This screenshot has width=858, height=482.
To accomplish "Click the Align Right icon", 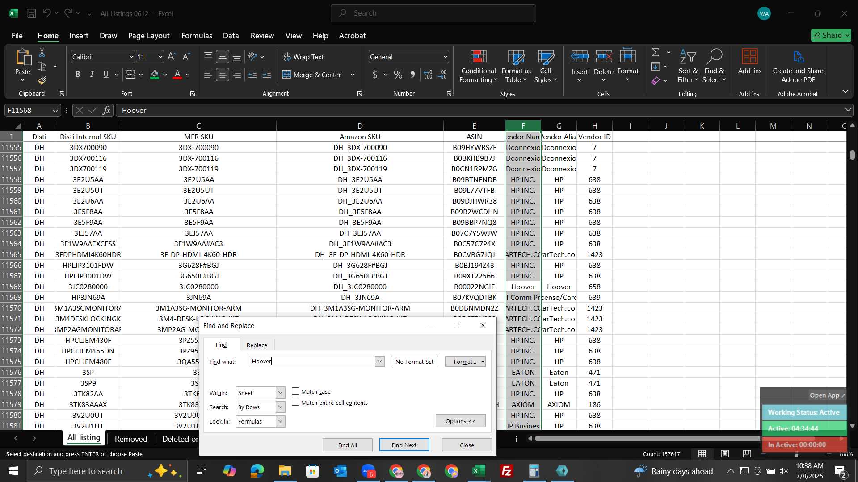I will 237,75.
